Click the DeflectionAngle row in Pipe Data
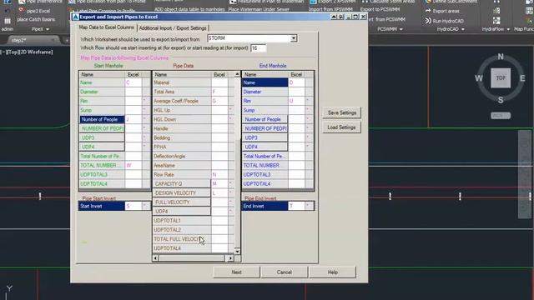 pos(182,156)
